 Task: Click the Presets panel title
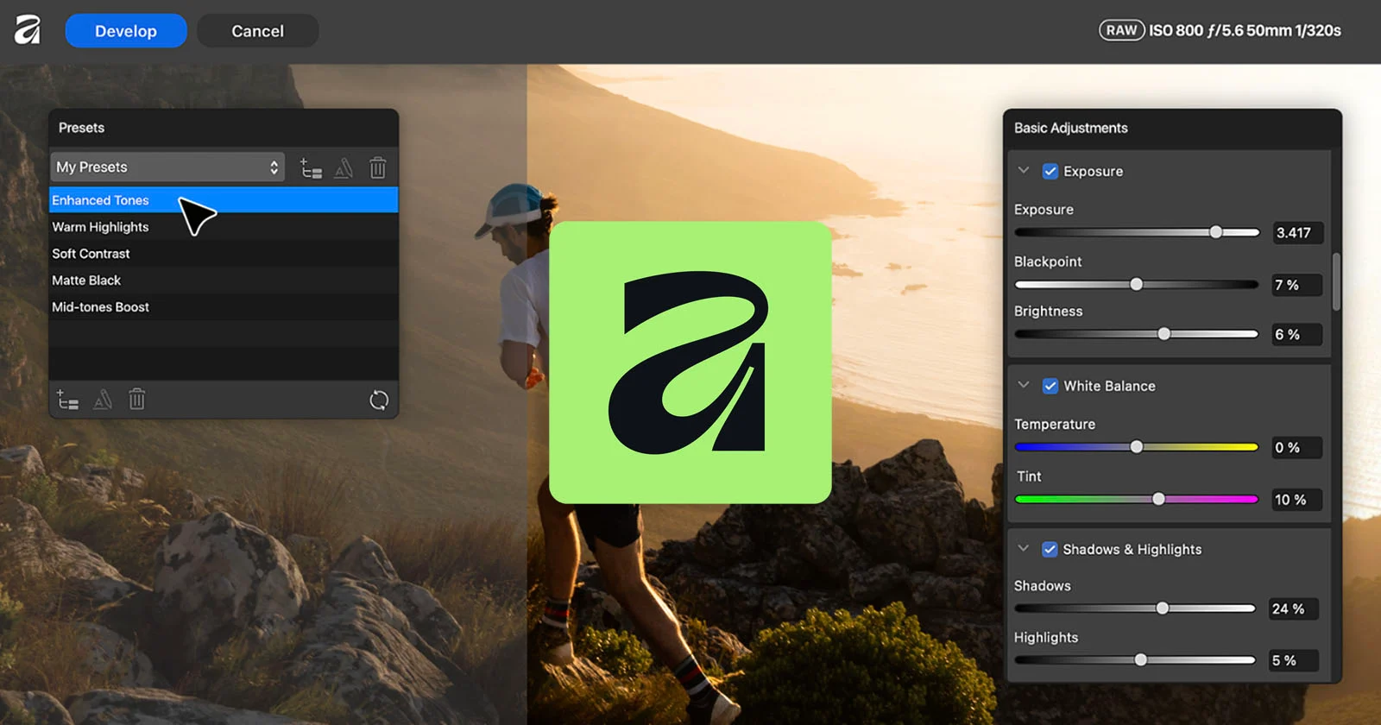click(81, 128)
